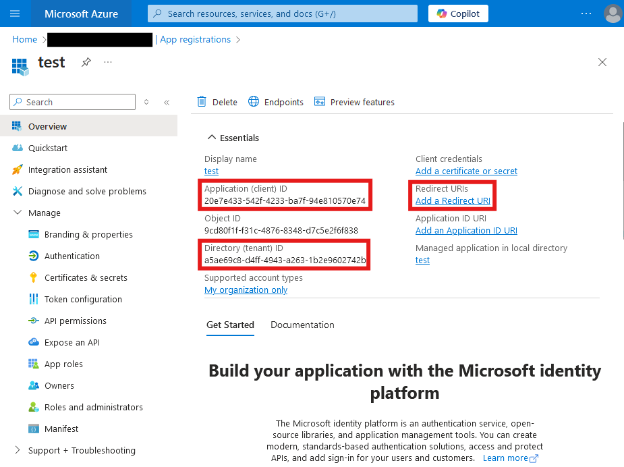Click the user account avatar
Image resolution: width=624 pixels, height=467 pixels.
point(613,13)
